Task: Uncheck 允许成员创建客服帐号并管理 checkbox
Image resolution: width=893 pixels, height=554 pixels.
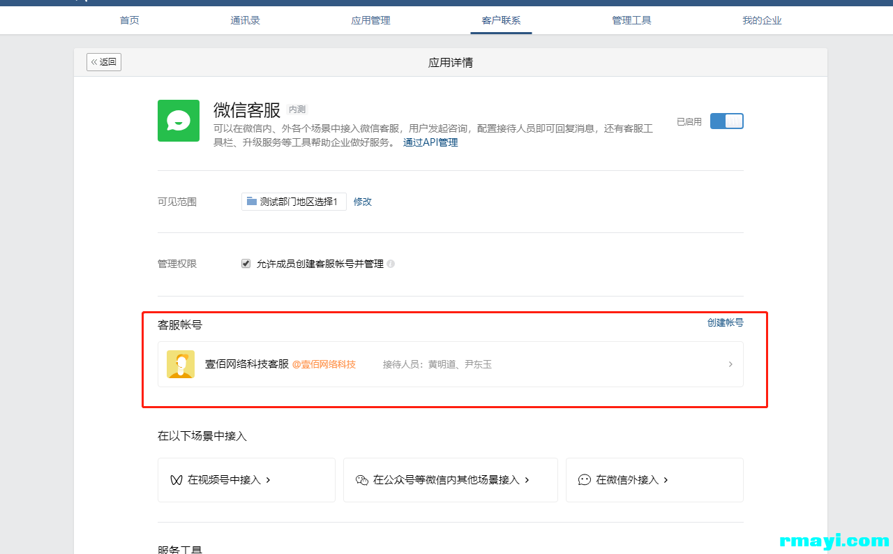Action: pos(246,264)
